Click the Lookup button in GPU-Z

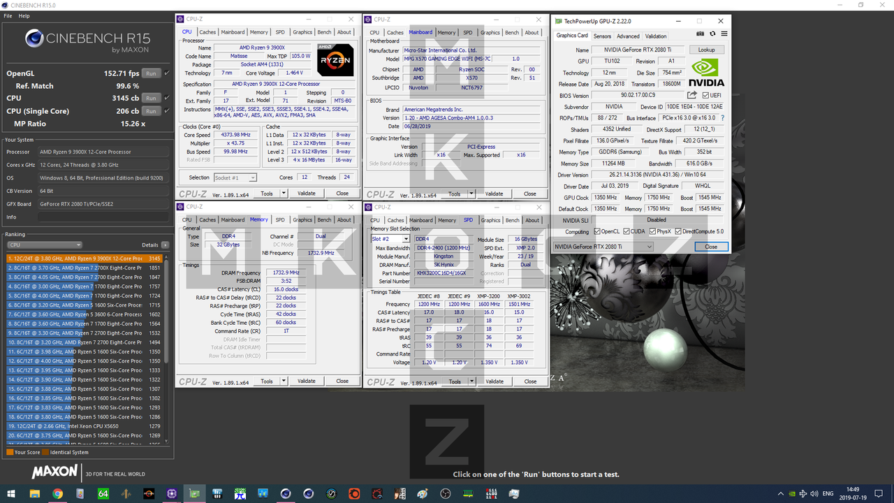point(707,50)
